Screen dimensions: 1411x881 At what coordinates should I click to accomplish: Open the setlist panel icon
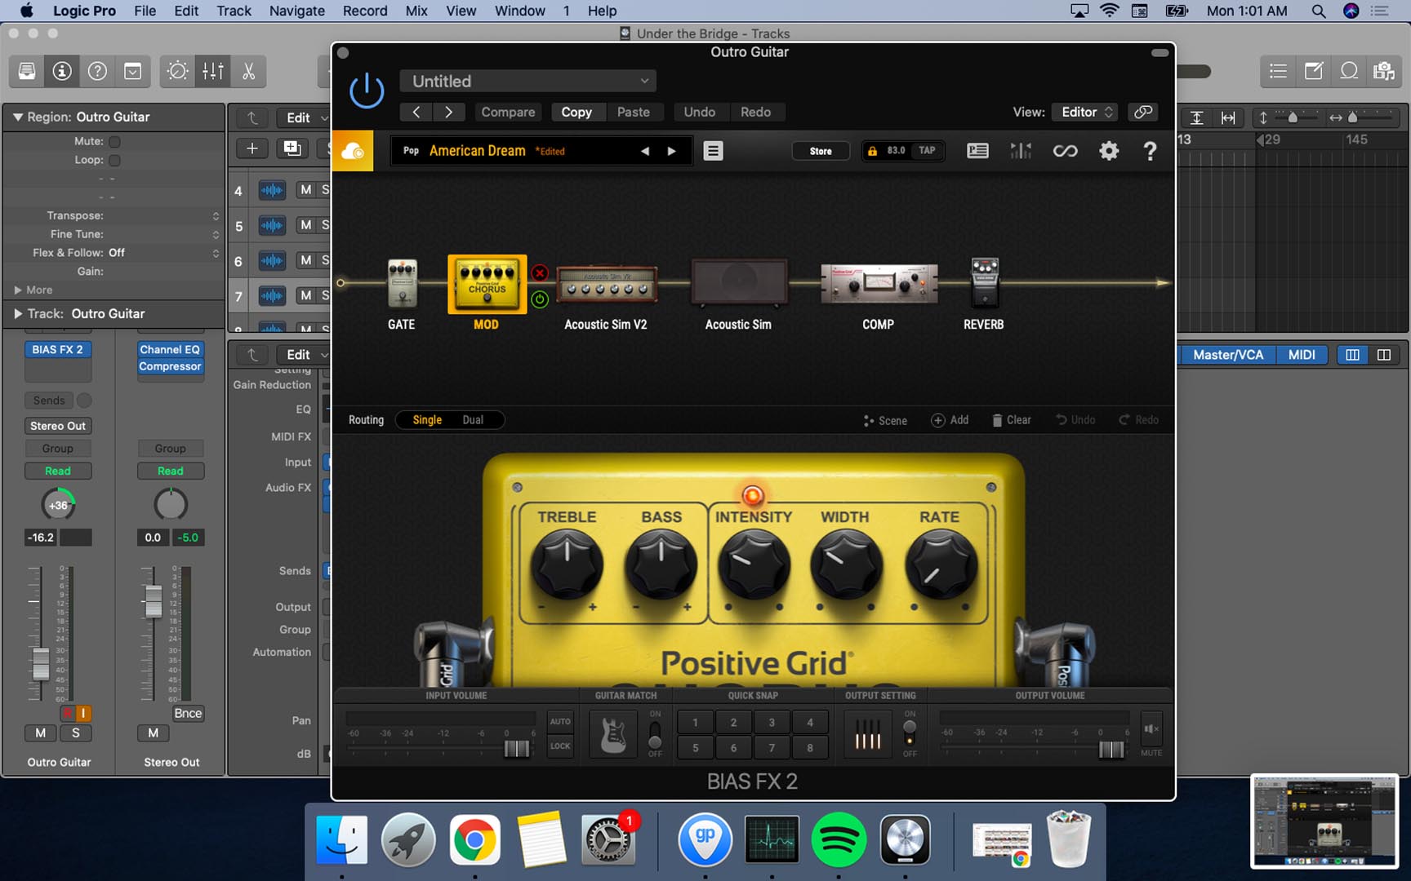point(977,151)
